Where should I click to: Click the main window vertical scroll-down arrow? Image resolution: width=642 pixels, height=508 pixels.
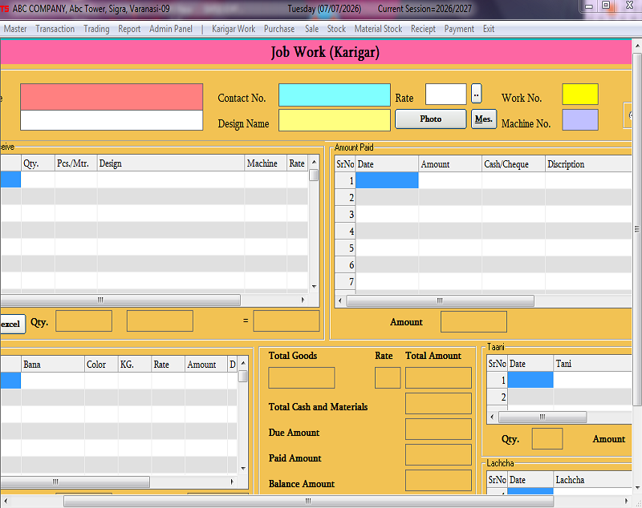[x=637, y=487]
